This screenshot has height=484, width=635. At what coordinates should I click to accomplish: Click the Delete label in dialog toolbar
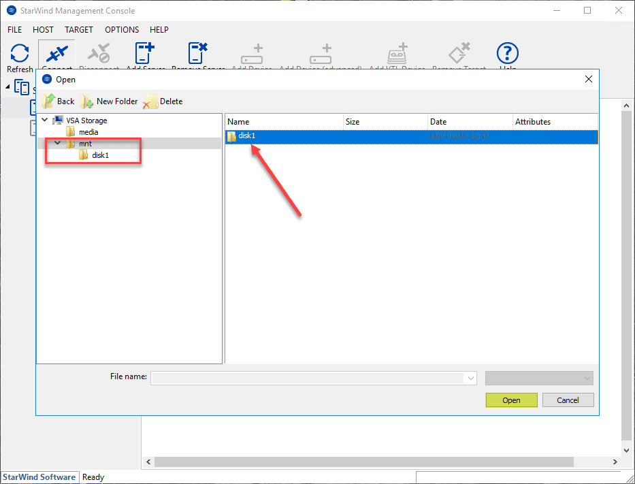[172, 101]
